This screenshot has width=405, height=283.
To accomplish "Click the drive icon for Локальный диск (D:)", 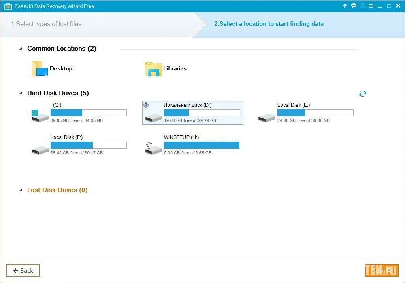I will (x=153, y=118).
